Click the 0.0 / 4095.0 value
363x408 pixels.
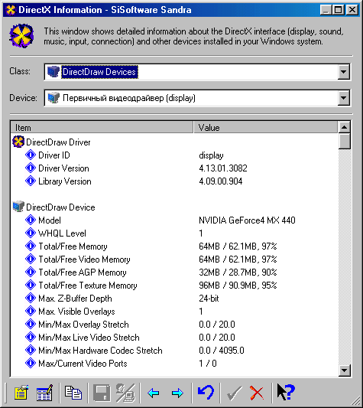222,351
